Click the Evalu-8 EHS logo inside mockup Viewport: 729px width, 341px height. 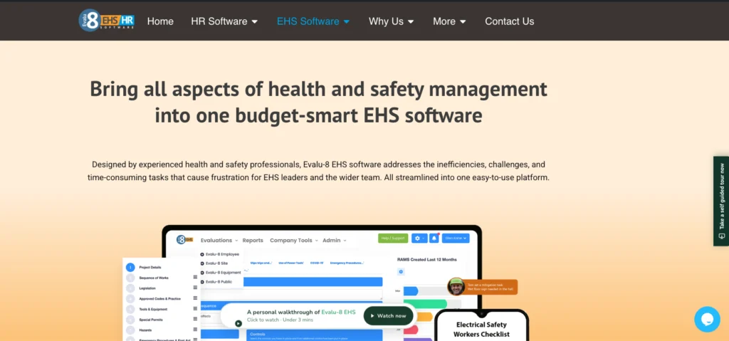point(184,240)
